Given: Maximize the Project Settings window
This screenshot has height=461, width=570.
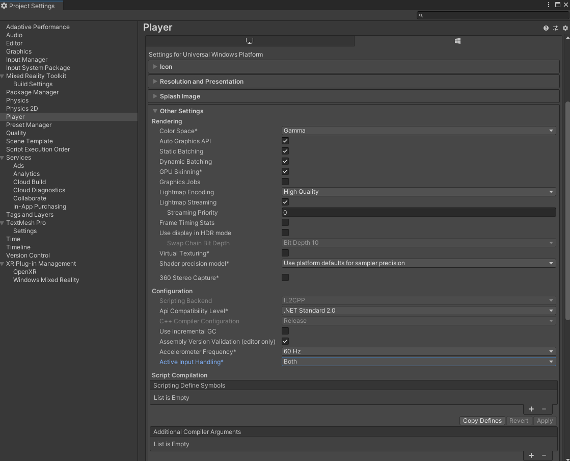Looking at the screenshot, I should [x=558, y=5].
